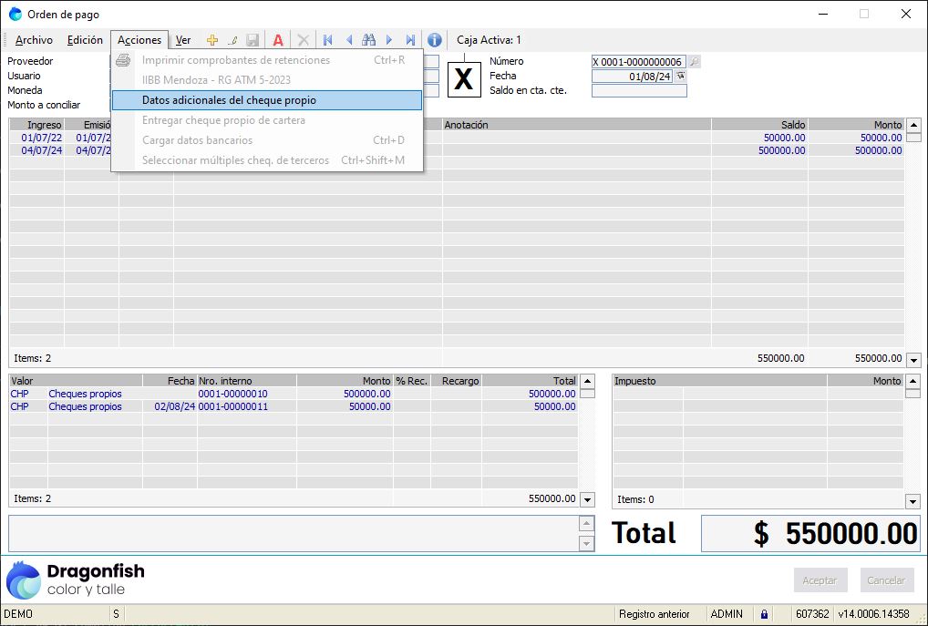The height and width of the screenshot is (626, 928).
Task: Select Imprimir comprobantes de retenciones
Action: click(267, 60)
